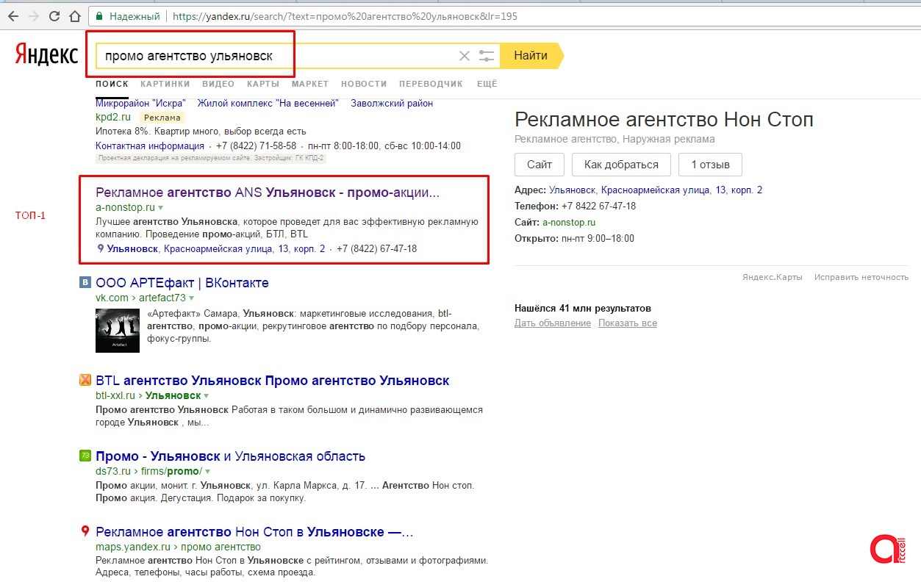Click favicon beside BTL агентство Ульяновск result

85,380
